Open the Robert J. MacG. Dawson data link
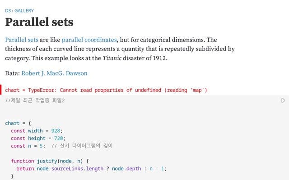 54,73
